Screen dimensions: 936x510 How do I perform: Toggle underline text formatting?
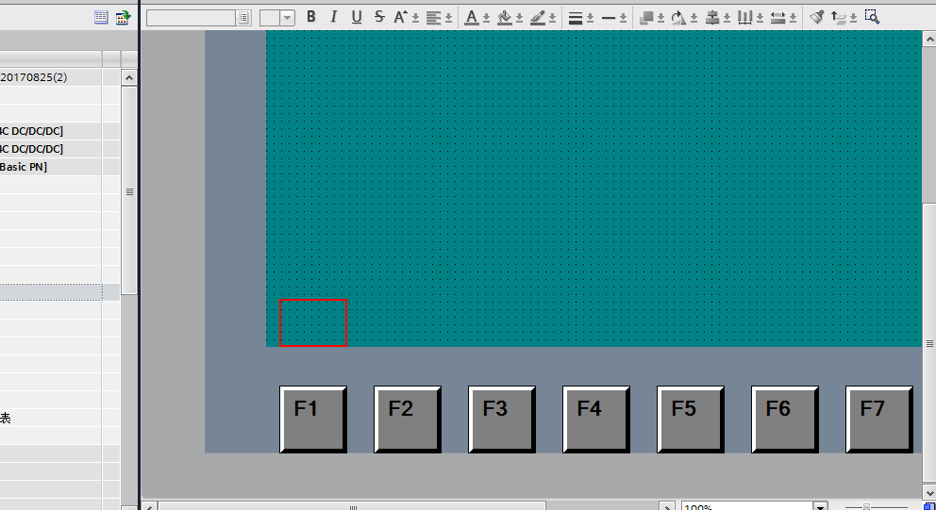coord(357,17)
